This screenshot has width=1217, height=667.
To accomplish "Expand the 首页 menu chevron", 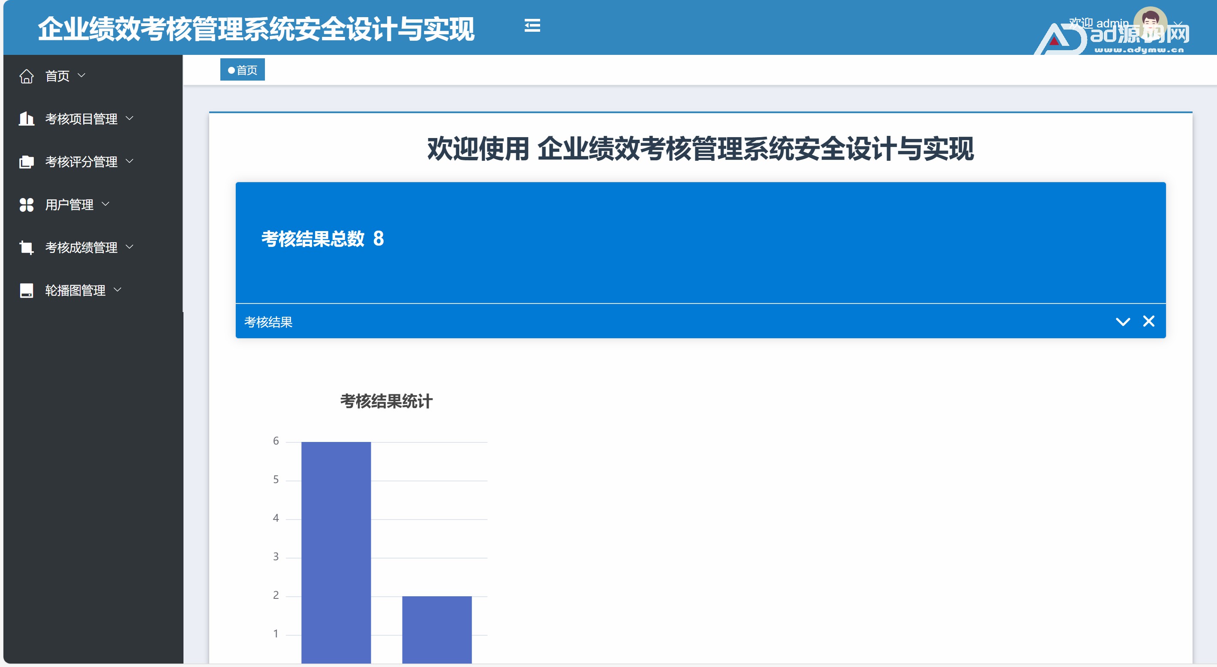I will pyautogui.click(x=81, y=75).
